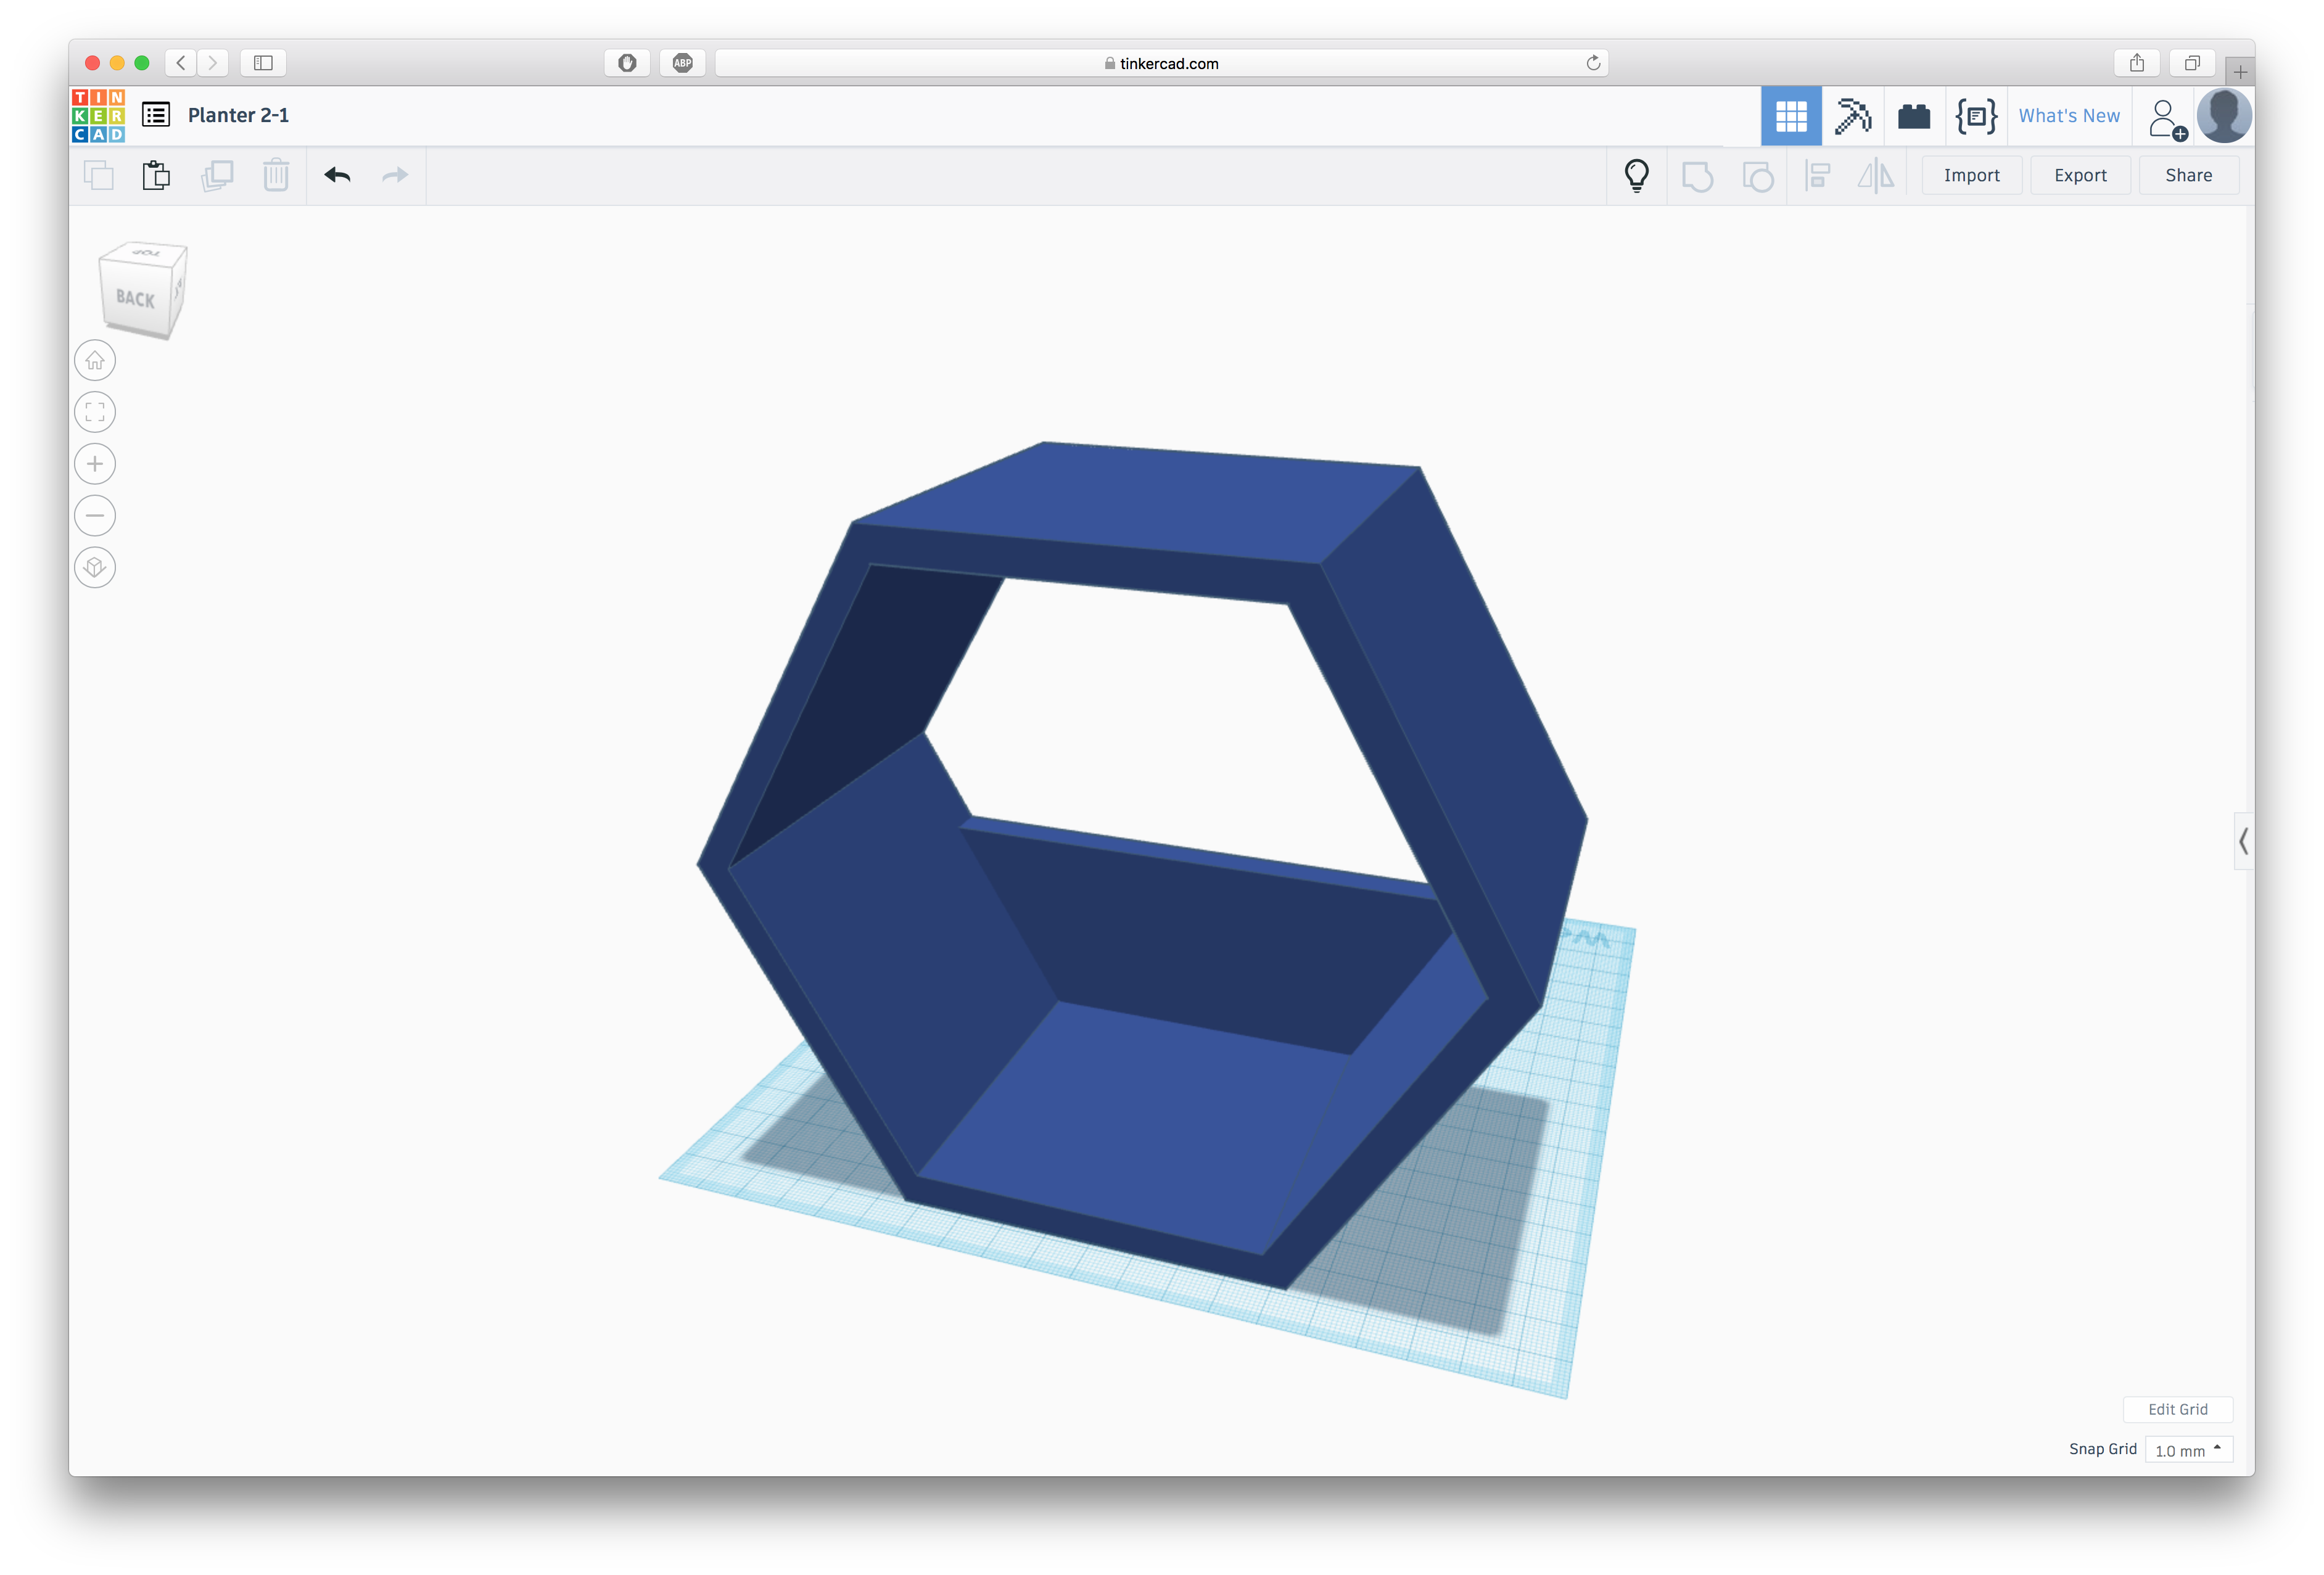This screenshot has height=1575, width=2324.
Task: Click the Group shapes icon
Action: 1697,176
